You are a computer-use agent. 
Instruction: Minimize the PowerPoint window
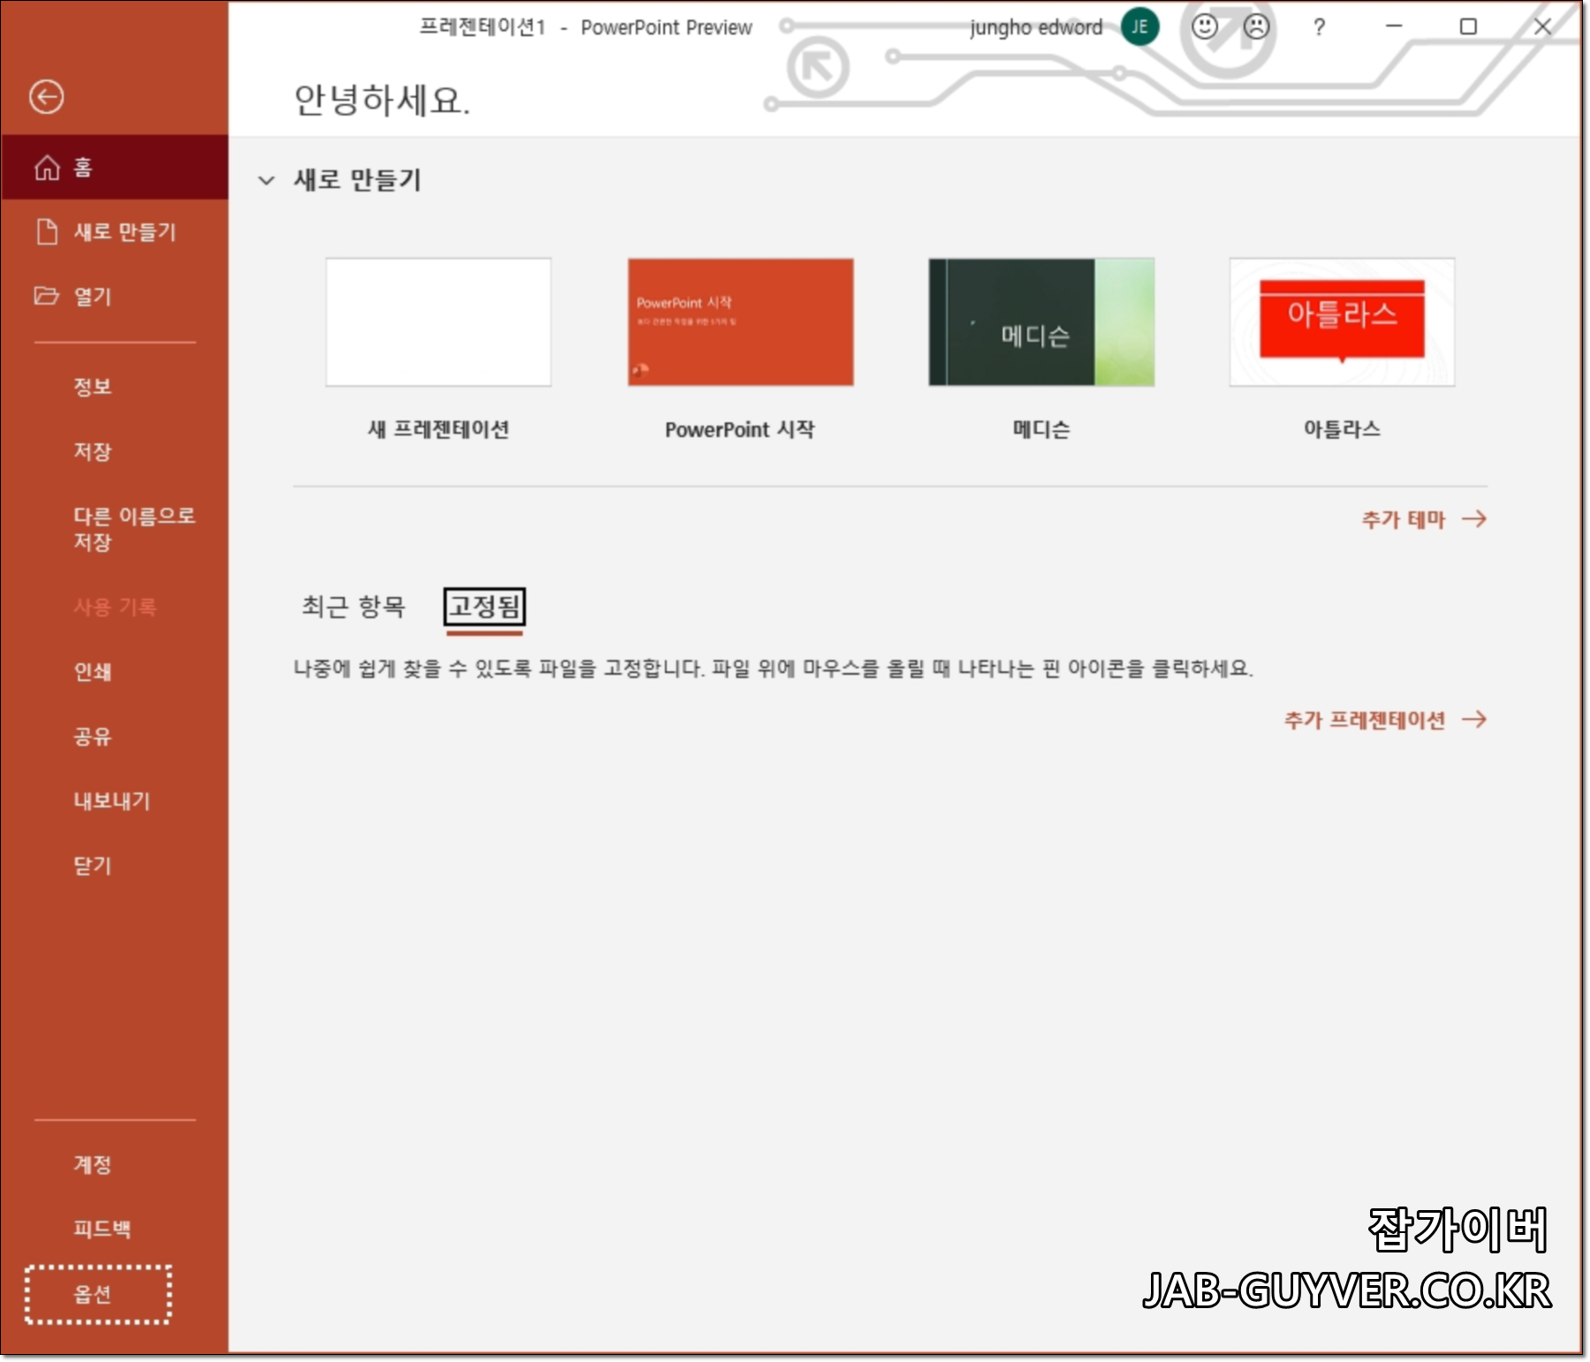click(x=1394, y=26)
